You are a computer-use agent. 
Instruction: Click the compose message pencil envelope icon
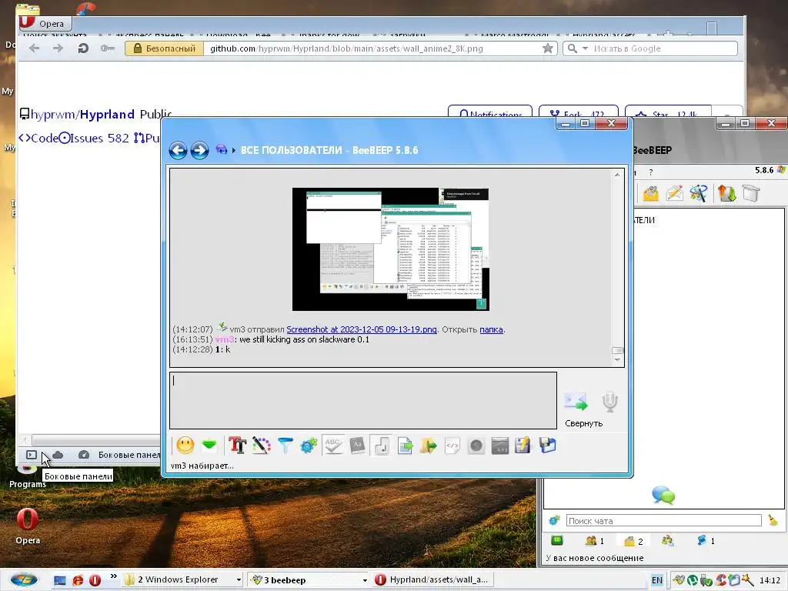point(674,193)
